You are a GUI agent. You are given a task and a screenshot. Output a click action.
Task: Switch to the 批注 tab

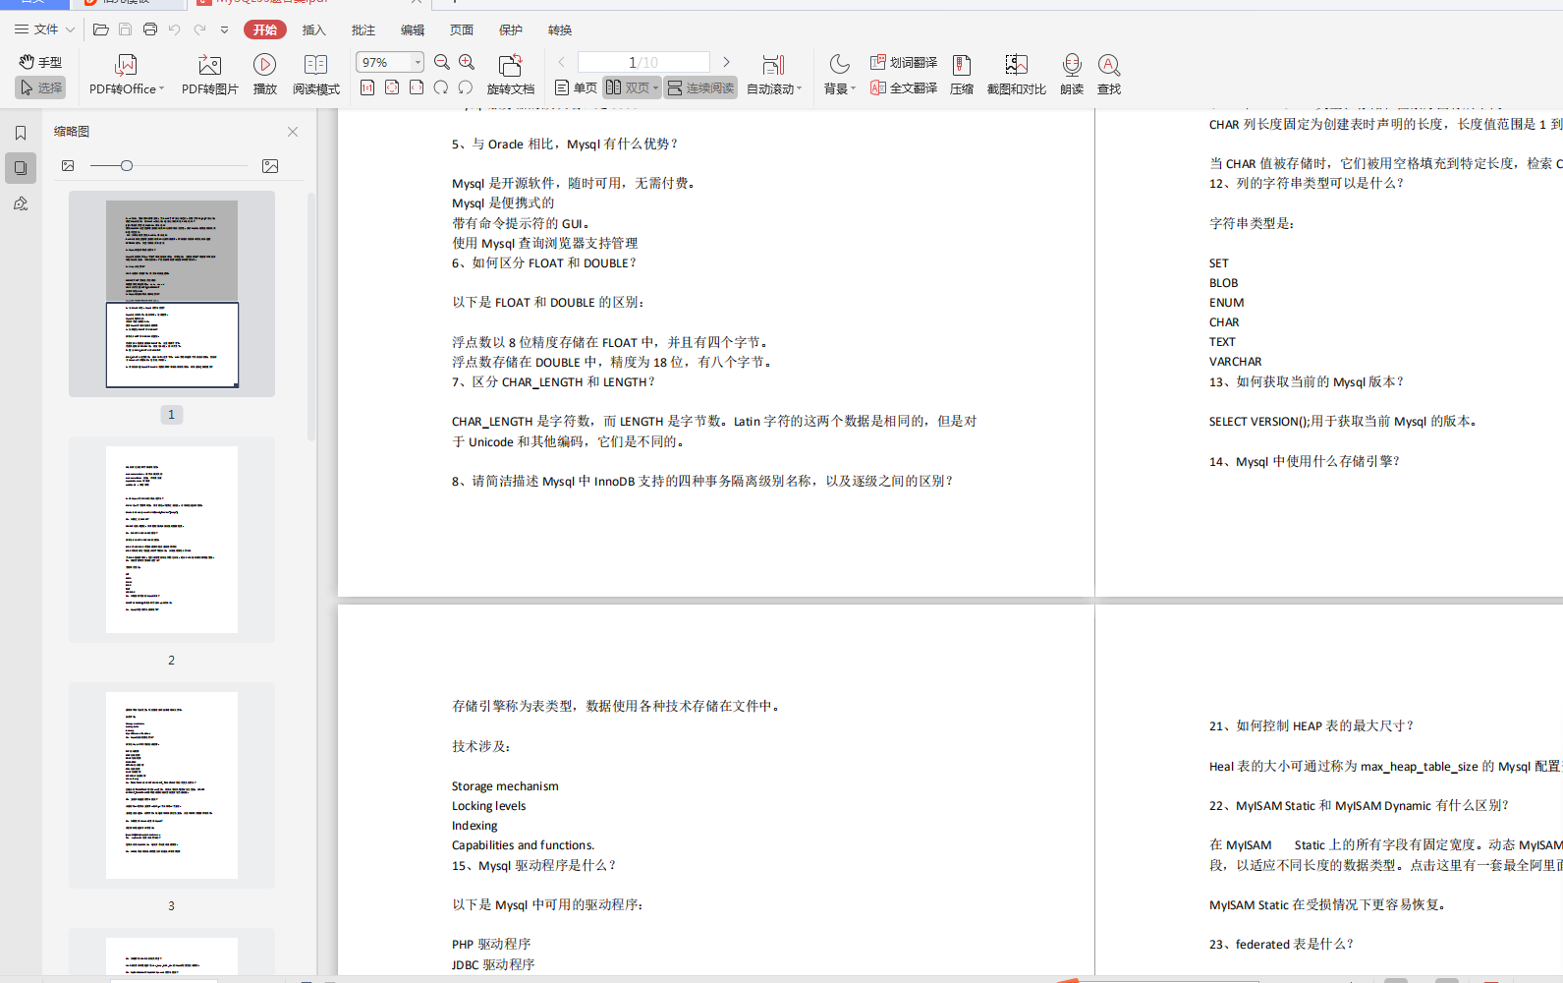point(363,29)
